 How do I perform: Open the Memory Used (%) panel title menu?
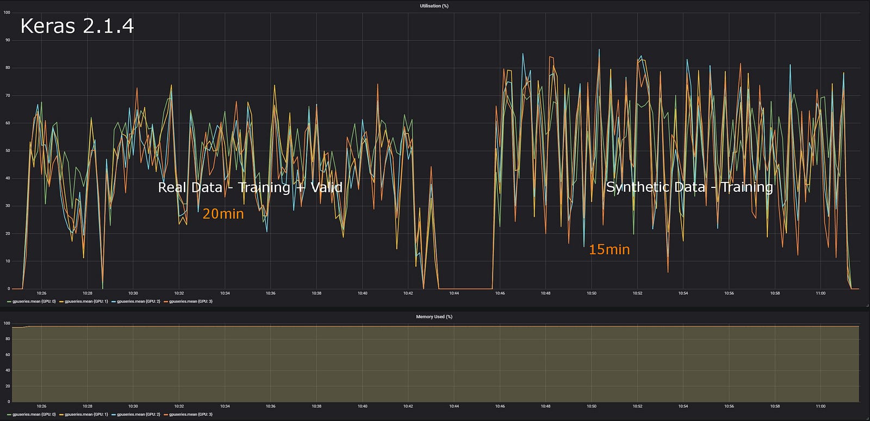(434, 317)
